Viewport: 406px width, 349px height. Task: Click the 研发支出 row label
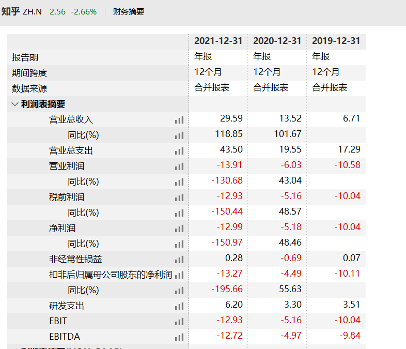[67, 306]
